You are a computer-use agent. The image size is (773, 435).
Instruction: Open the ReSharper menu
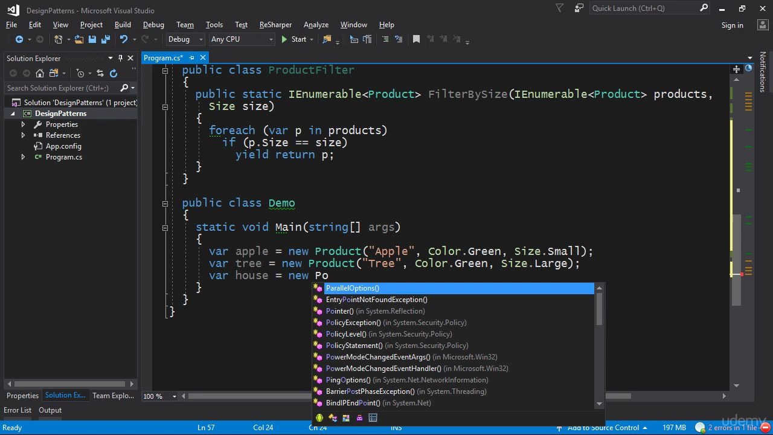(275, 24)
